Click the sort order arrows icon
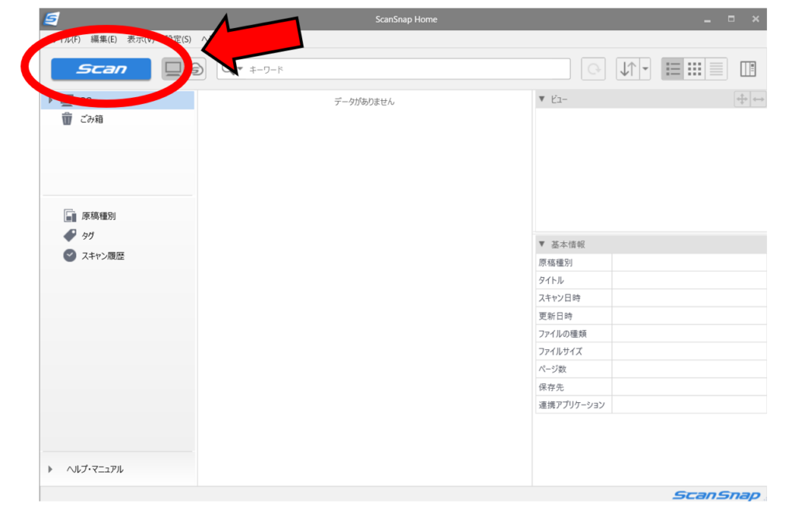 (627, 69)
